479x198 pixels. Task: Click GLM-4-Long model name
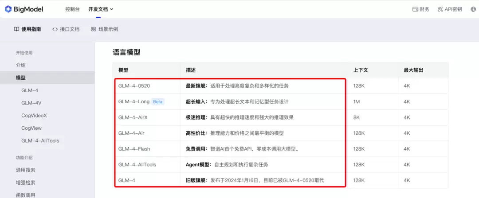[x=134, y=102]
